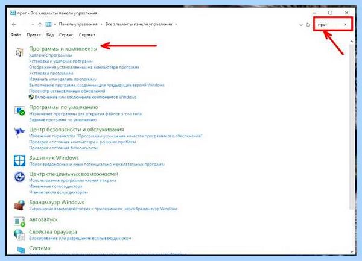Click the Центр специальных возможностей icon
The height and width of the screenshot is (261, 362).
[19, 177]
